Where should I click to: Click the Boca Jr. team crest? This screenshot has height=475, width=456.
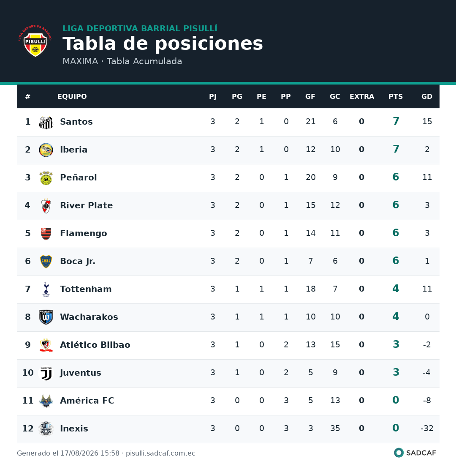pyautogui.click(x=46, y=262)
